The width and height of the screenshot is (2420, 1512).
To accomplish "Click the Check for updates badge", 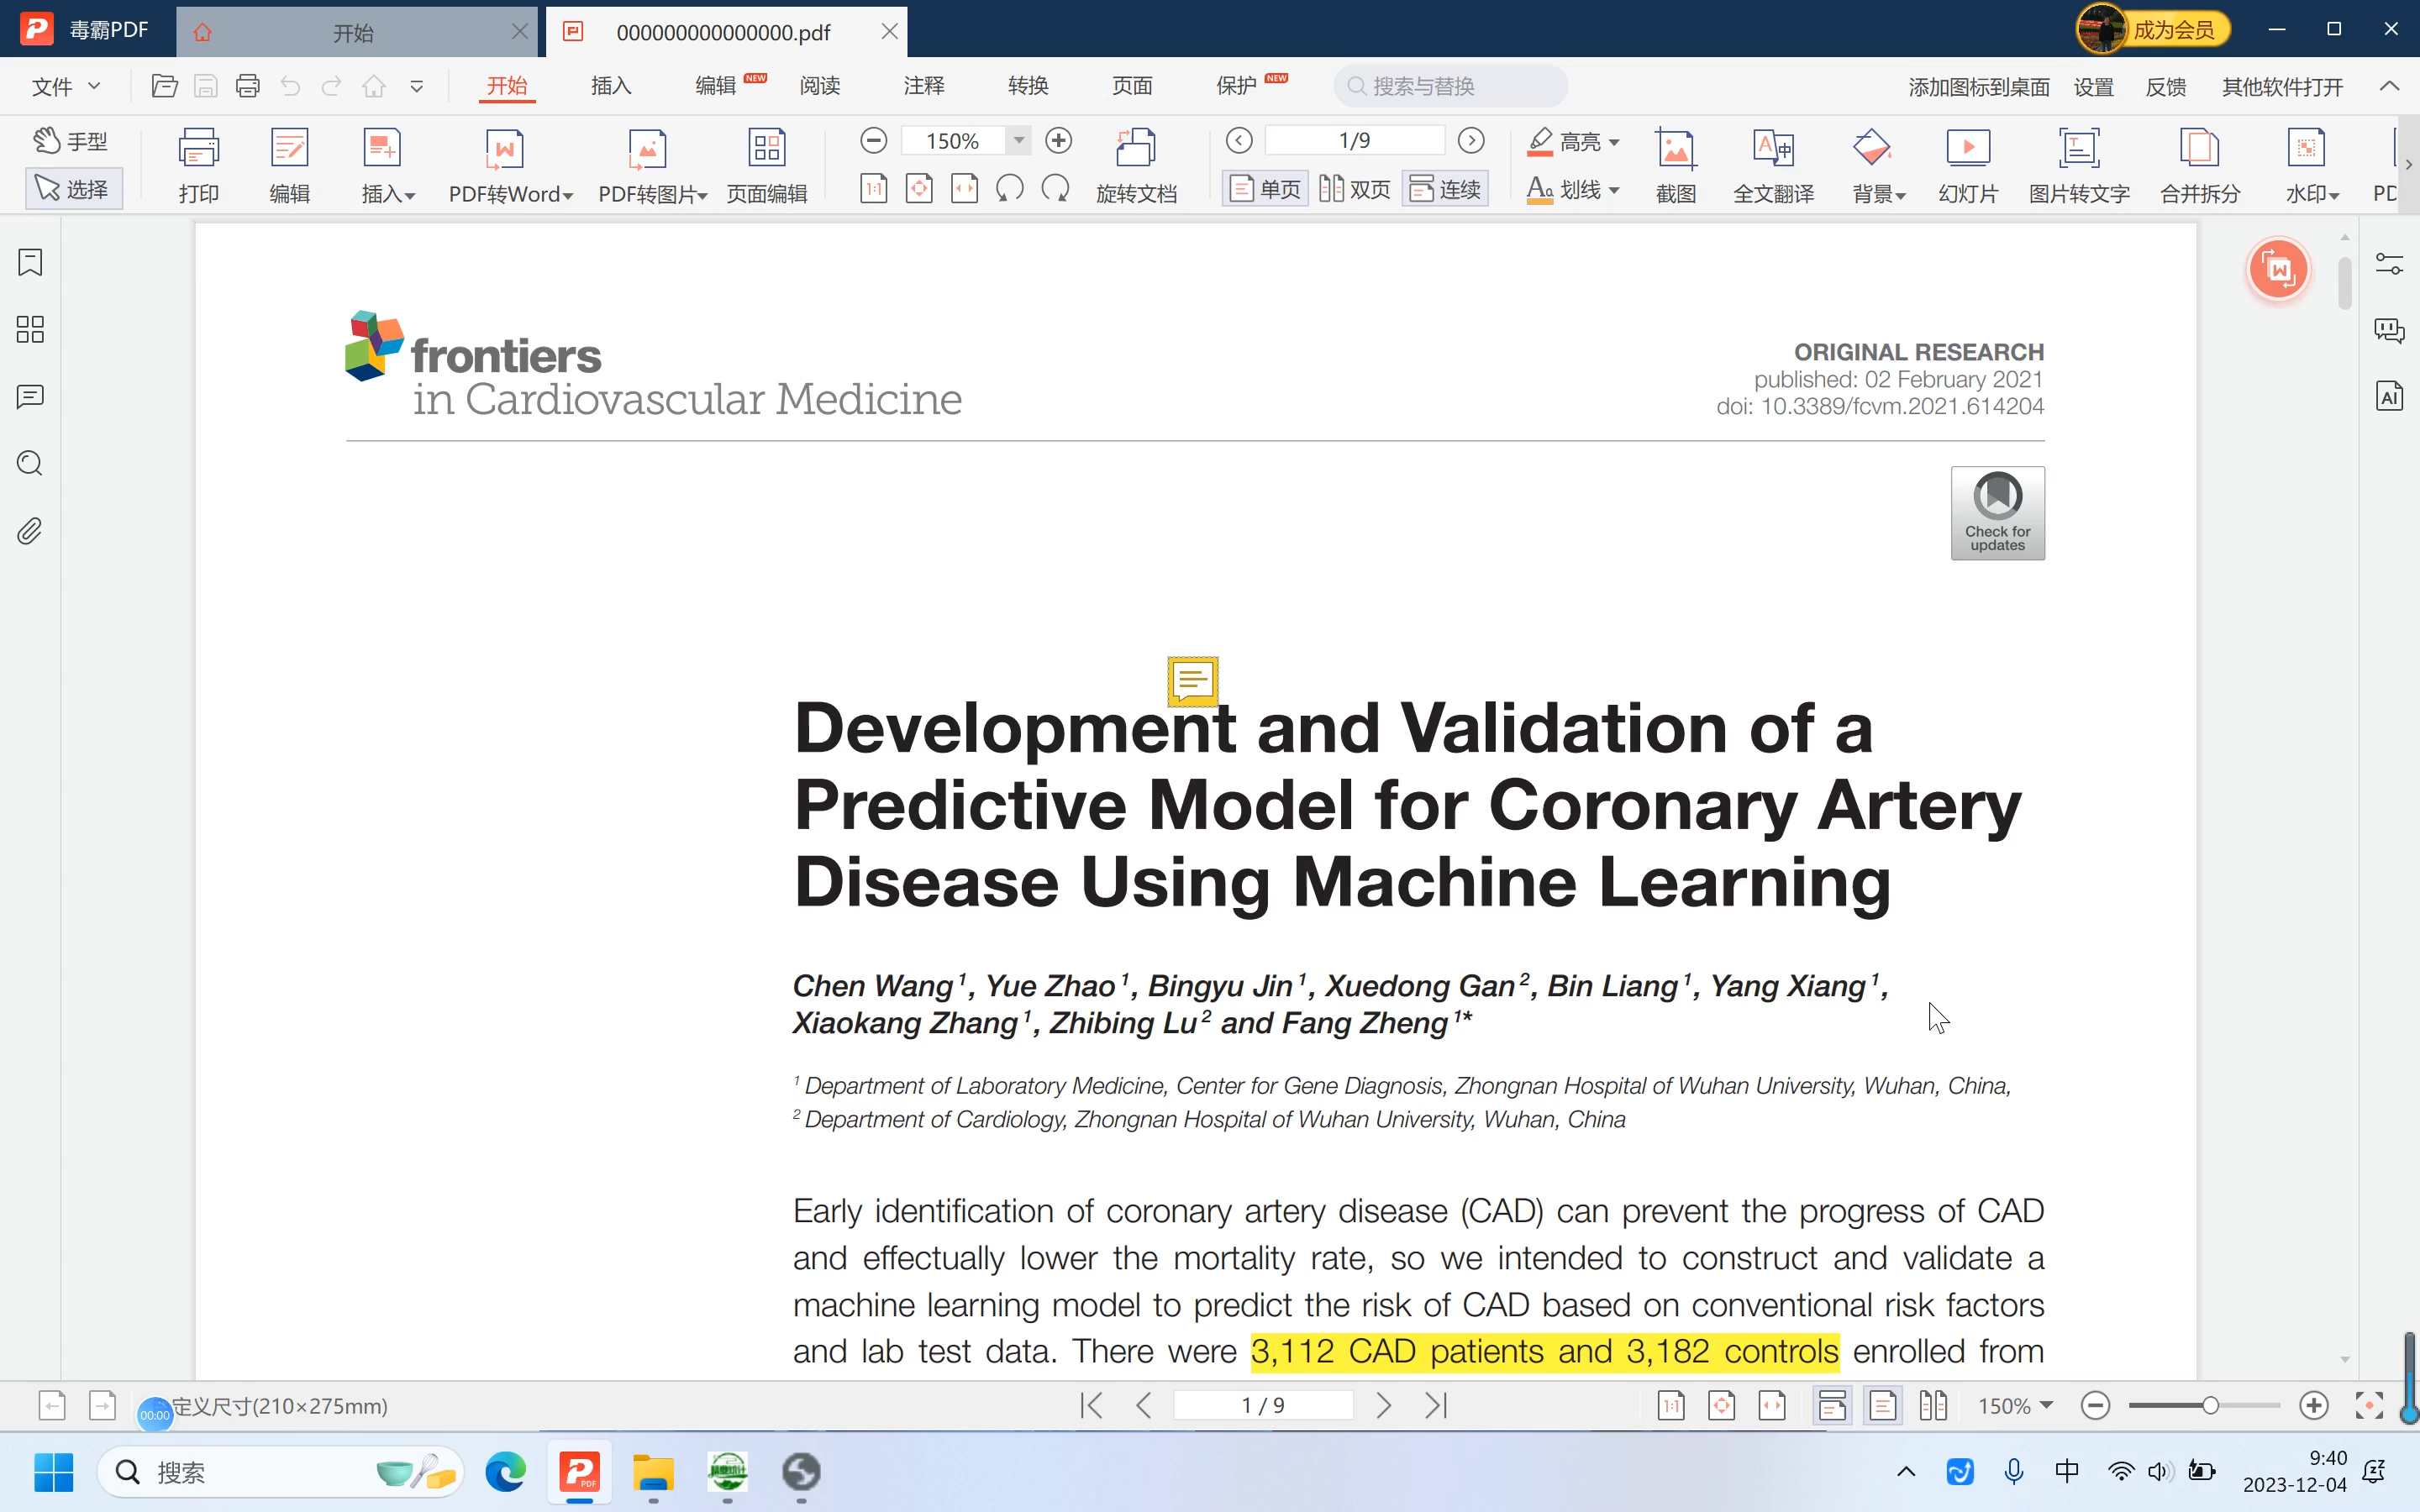I will (1997, 513).
